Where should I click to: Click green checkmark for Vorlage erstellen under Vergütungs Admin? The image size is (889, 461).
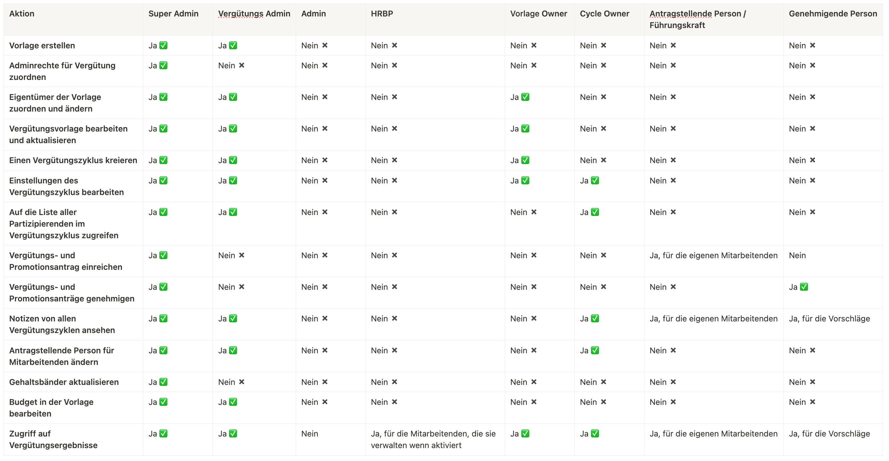tap(233, 45)
